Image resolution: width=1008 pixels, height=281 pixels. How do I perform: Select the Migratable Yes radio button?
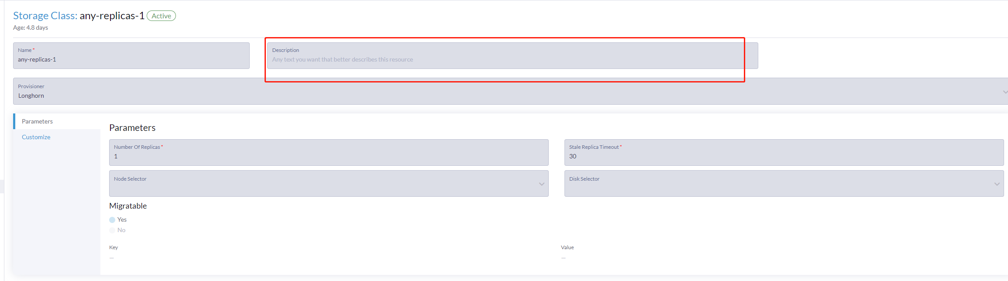[112, 220]
